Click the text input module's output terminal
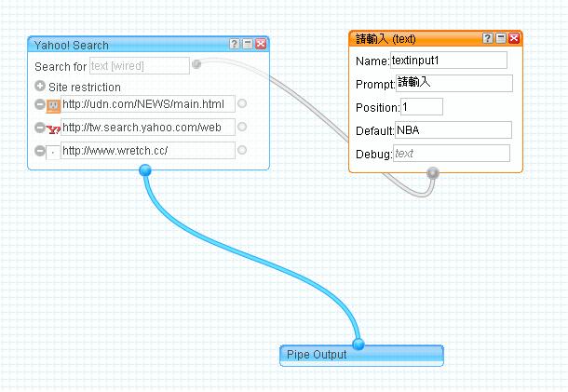Viewport: 568px width, 392px height. (432, 172)
